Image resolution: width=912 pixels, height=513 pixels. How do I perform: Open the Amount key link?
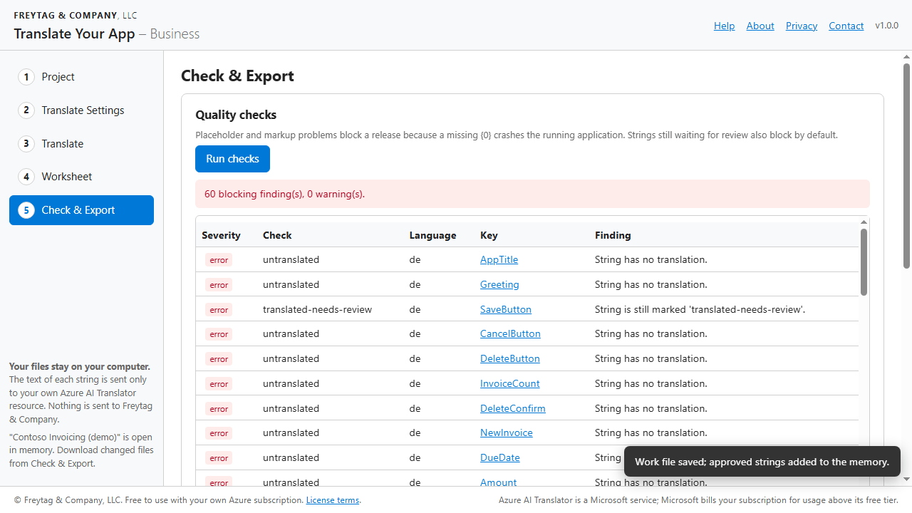(499, 482)
